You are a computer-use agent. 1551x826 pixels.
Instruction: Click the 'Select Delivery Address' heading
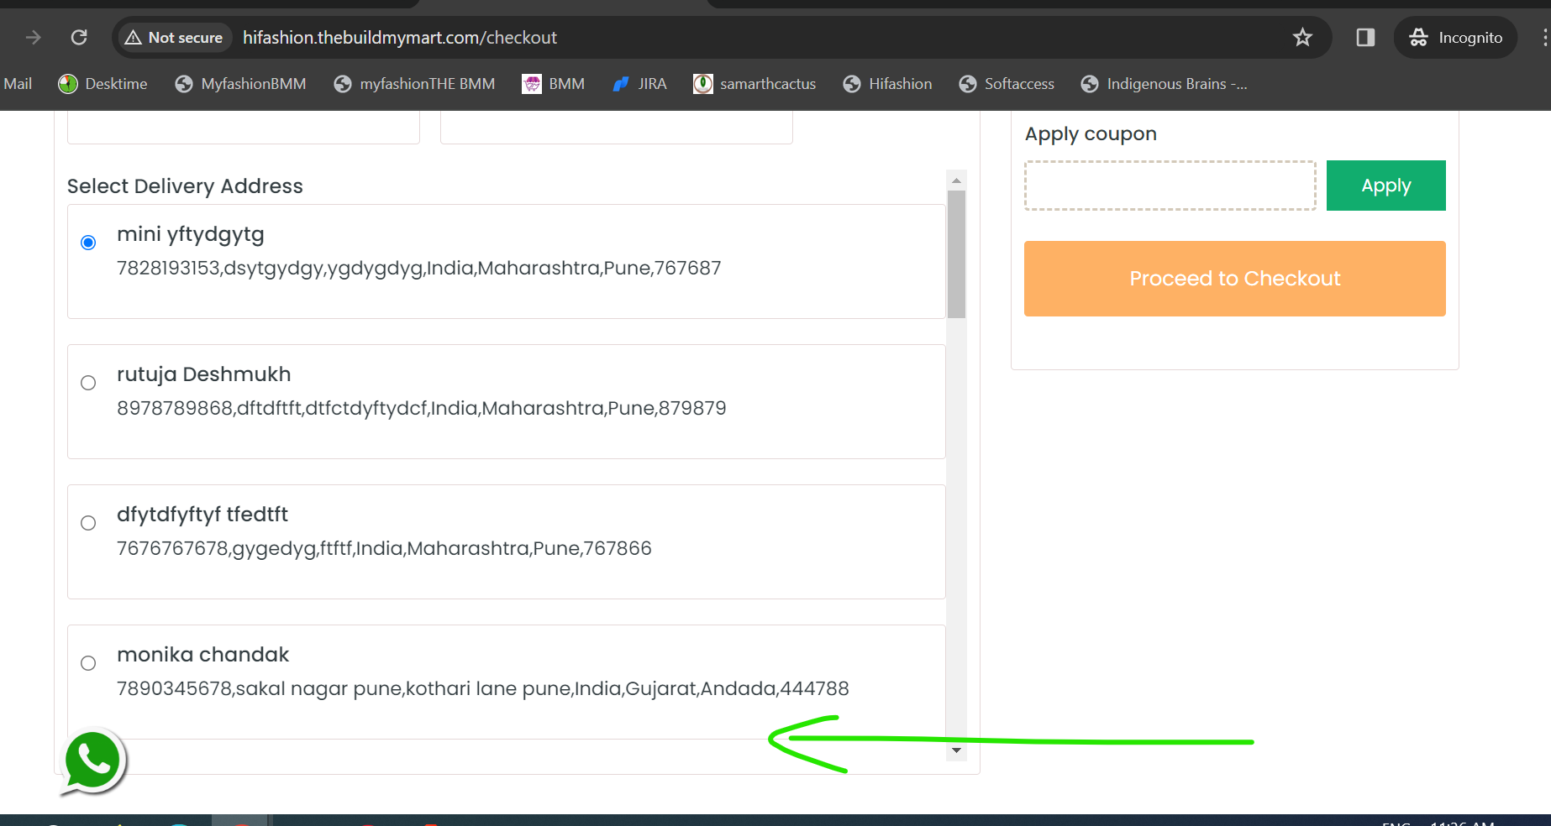click(185, 186)
